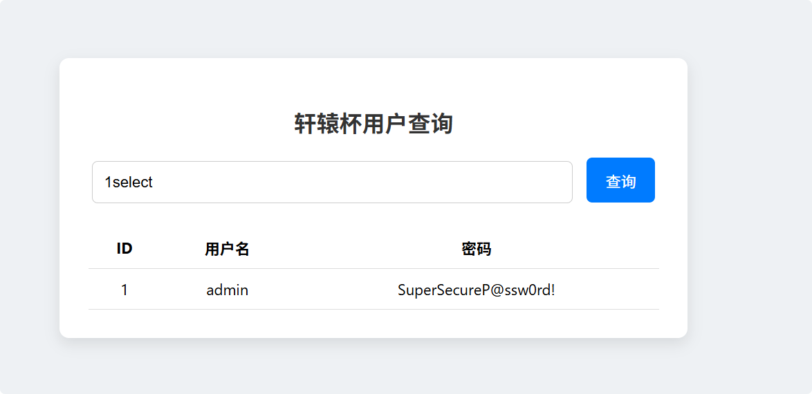The height and width of the screenshot is (394, 812).
Task: Select the ID value 1 cell
Action: coord(124,290)
